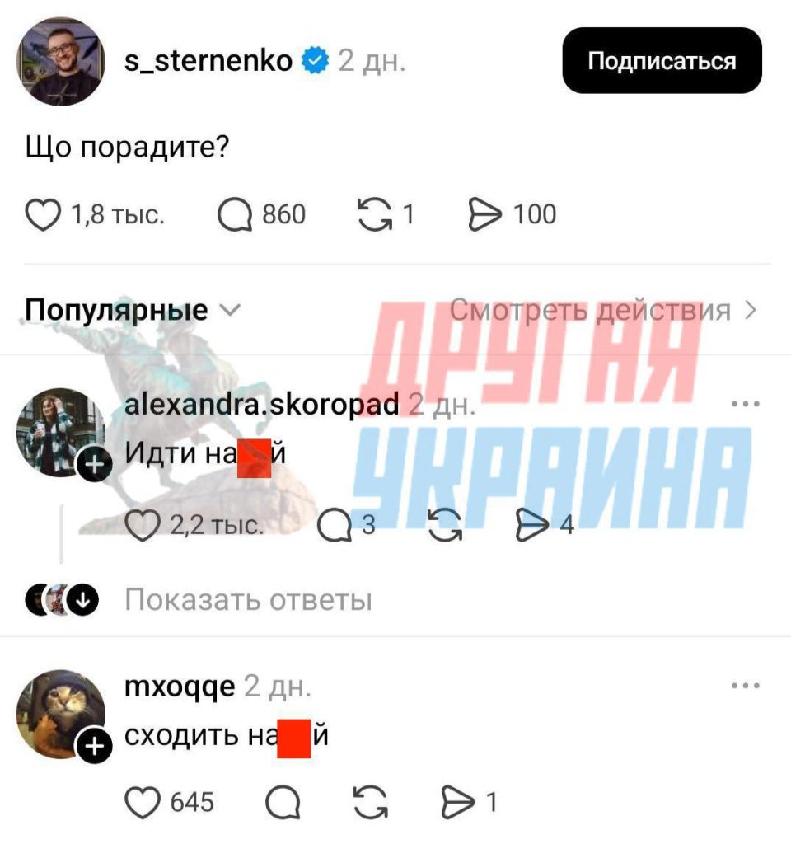791x844 pixels.
Task: Open comments on the post with 860 replies
Action: tap(235, 215)
